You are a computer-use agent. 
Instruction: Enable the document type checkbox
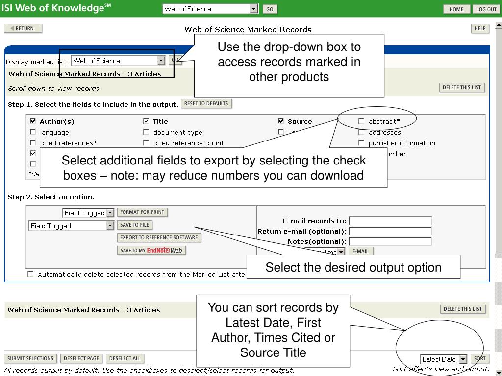(x=146, y=132)
